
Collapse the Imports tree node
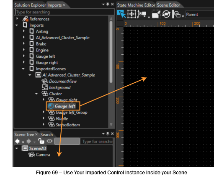pyautogui.click(x=17, y=25)
